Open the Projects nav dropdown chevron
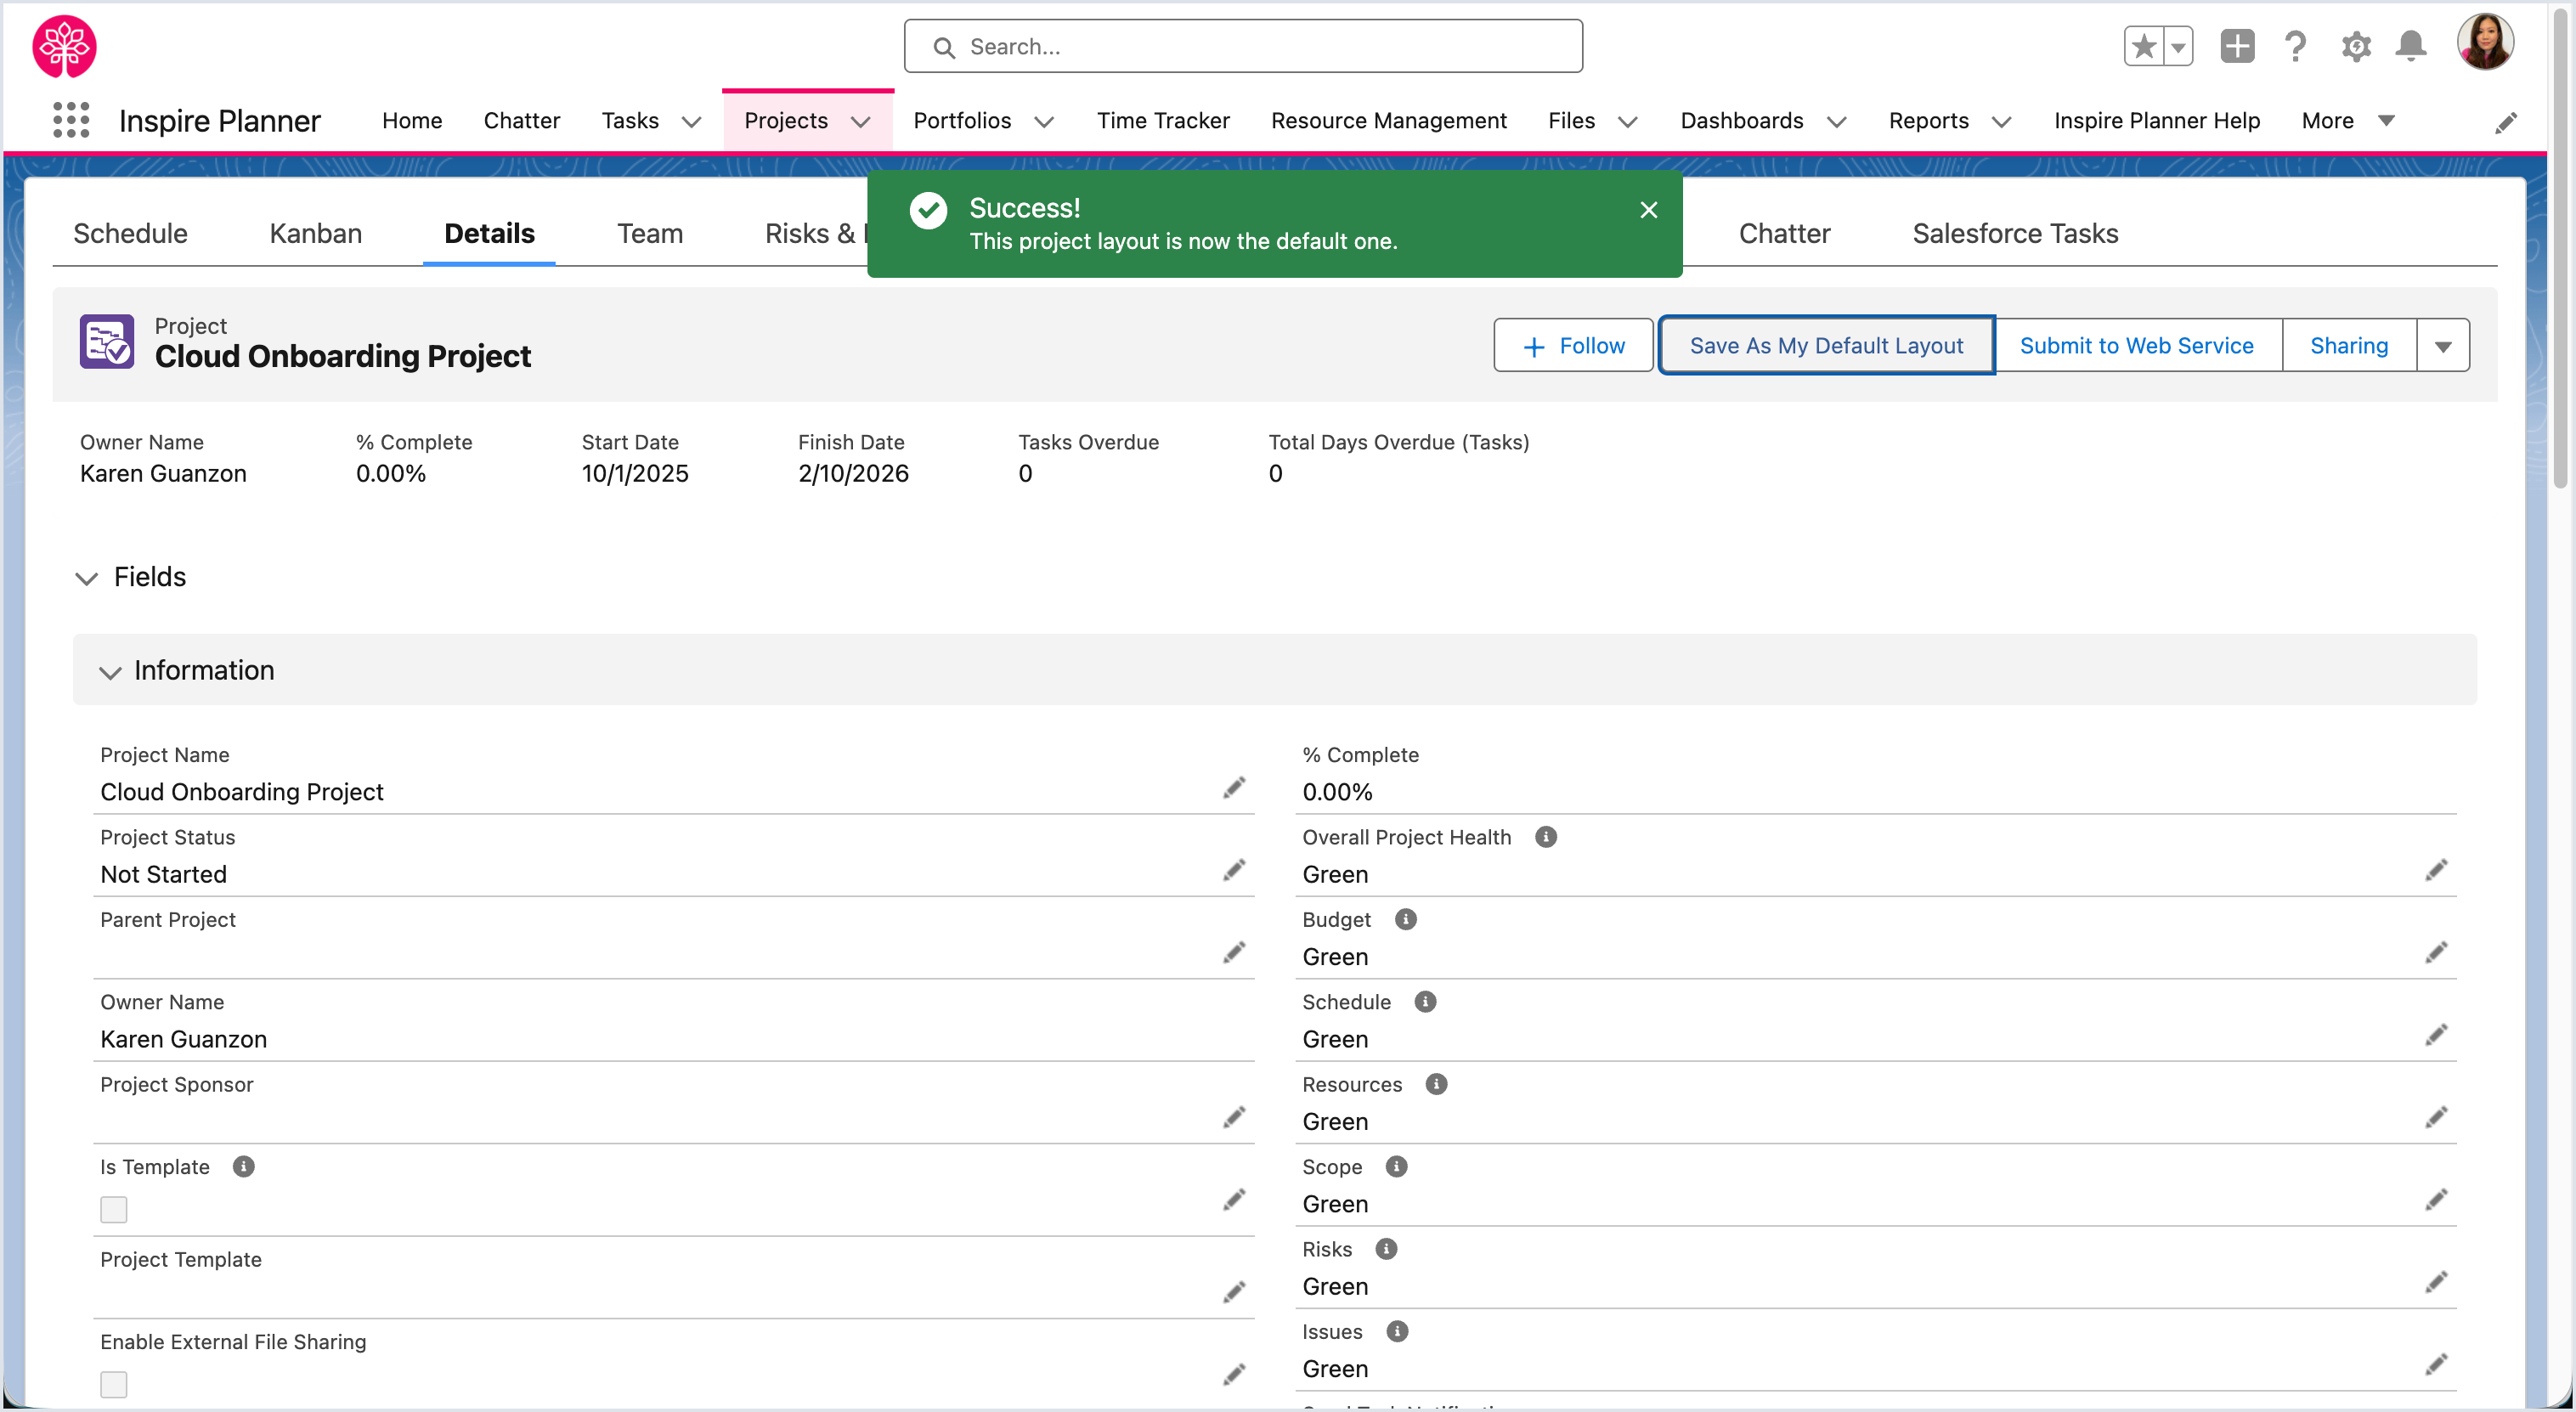 861,122
